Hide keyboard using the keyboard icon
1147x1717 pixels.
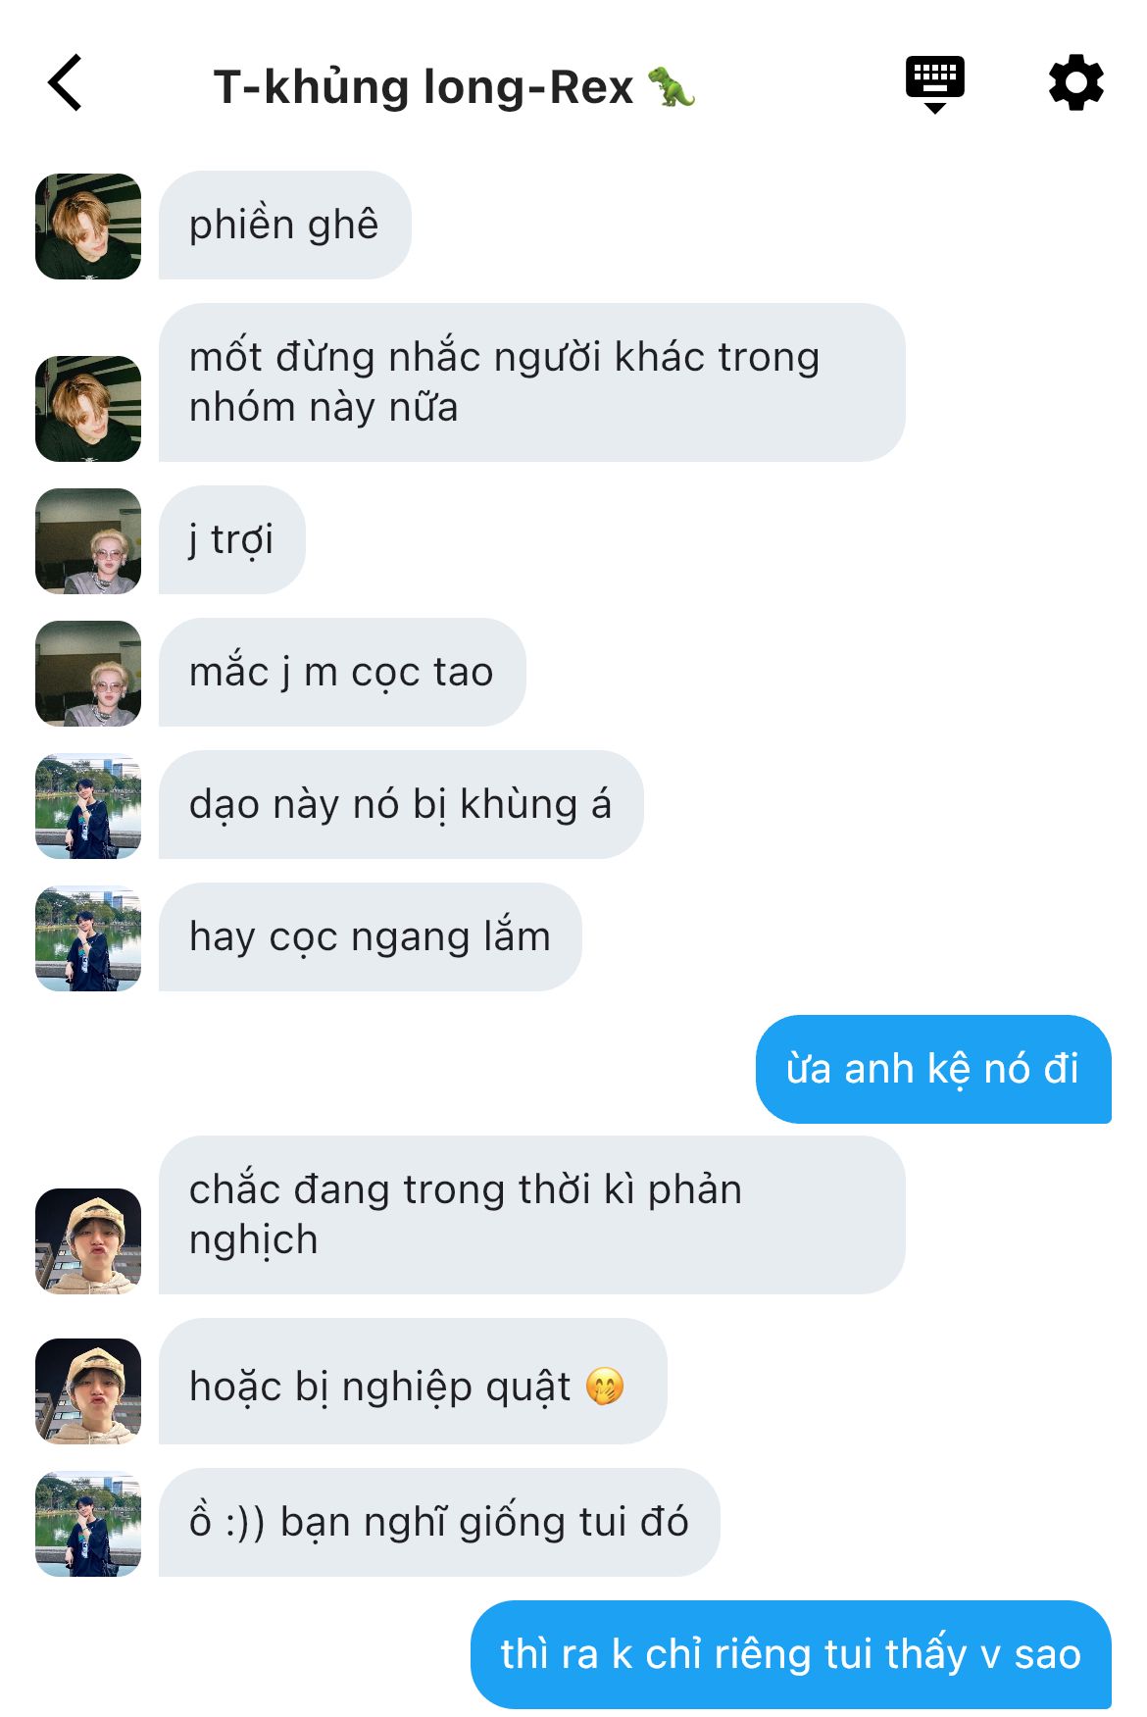pos(934,84)
